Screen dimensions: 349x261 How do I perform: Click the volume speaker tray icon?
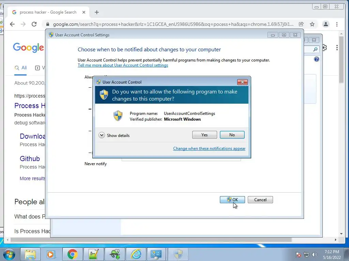coord(314,255)
